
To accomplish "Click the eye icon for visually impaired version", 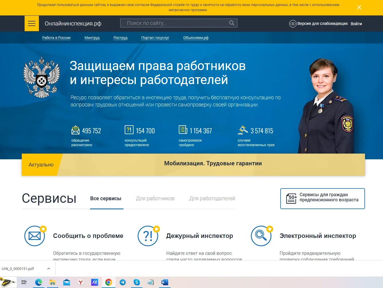I will pyautogui.click(x=293, y=24).
